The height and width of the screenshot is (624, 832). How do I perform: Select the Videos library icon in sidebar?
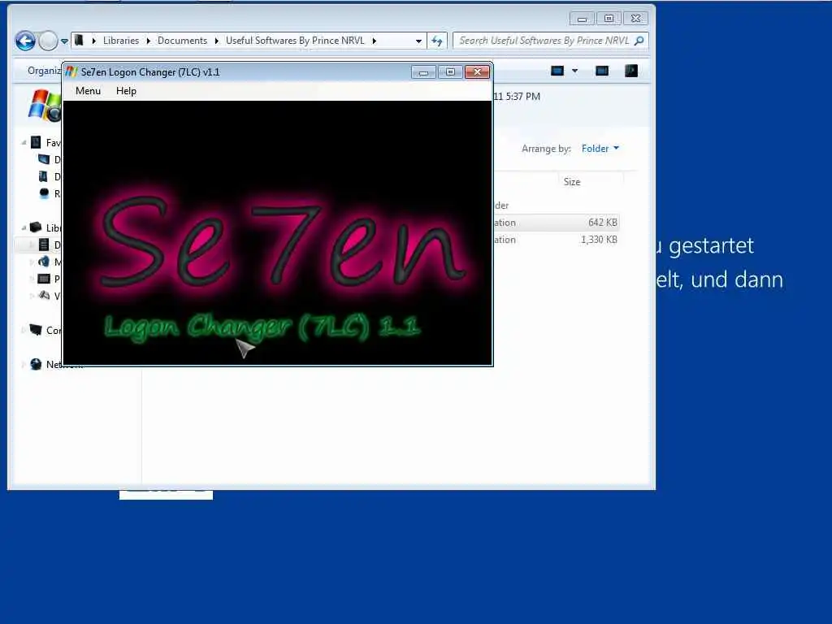point(44,296)
